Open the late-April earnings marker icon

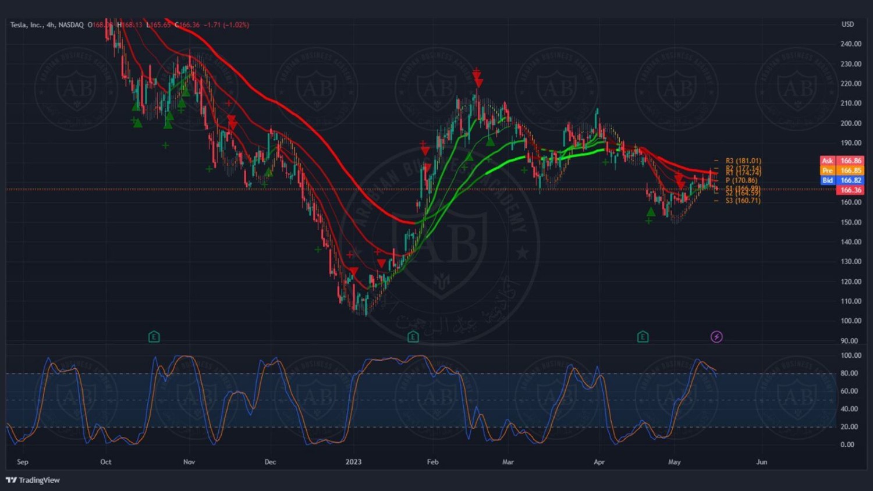click(643, 337)
